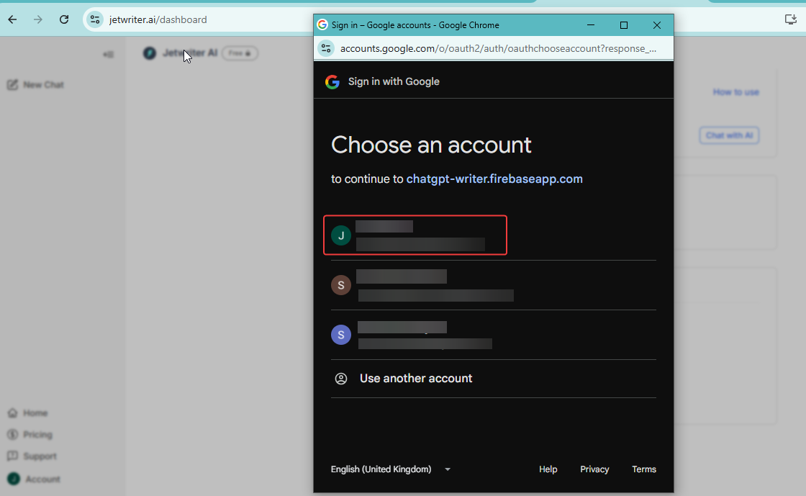Close the Google sign-in popup window

point(657,24)
